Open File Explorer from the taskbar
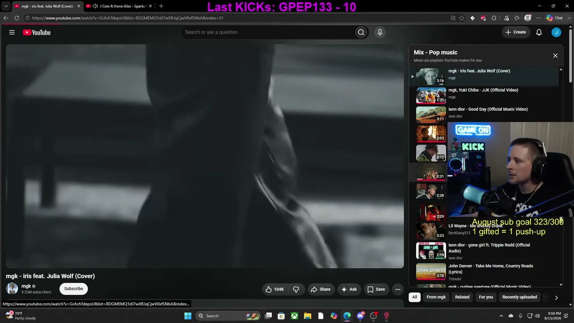Screen dimensions: 574x323 (308, 316)
